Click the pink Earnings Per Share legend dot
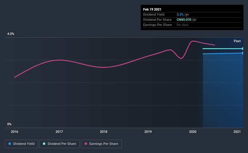The height and width of the screenshot is (153, 248). 86,144
